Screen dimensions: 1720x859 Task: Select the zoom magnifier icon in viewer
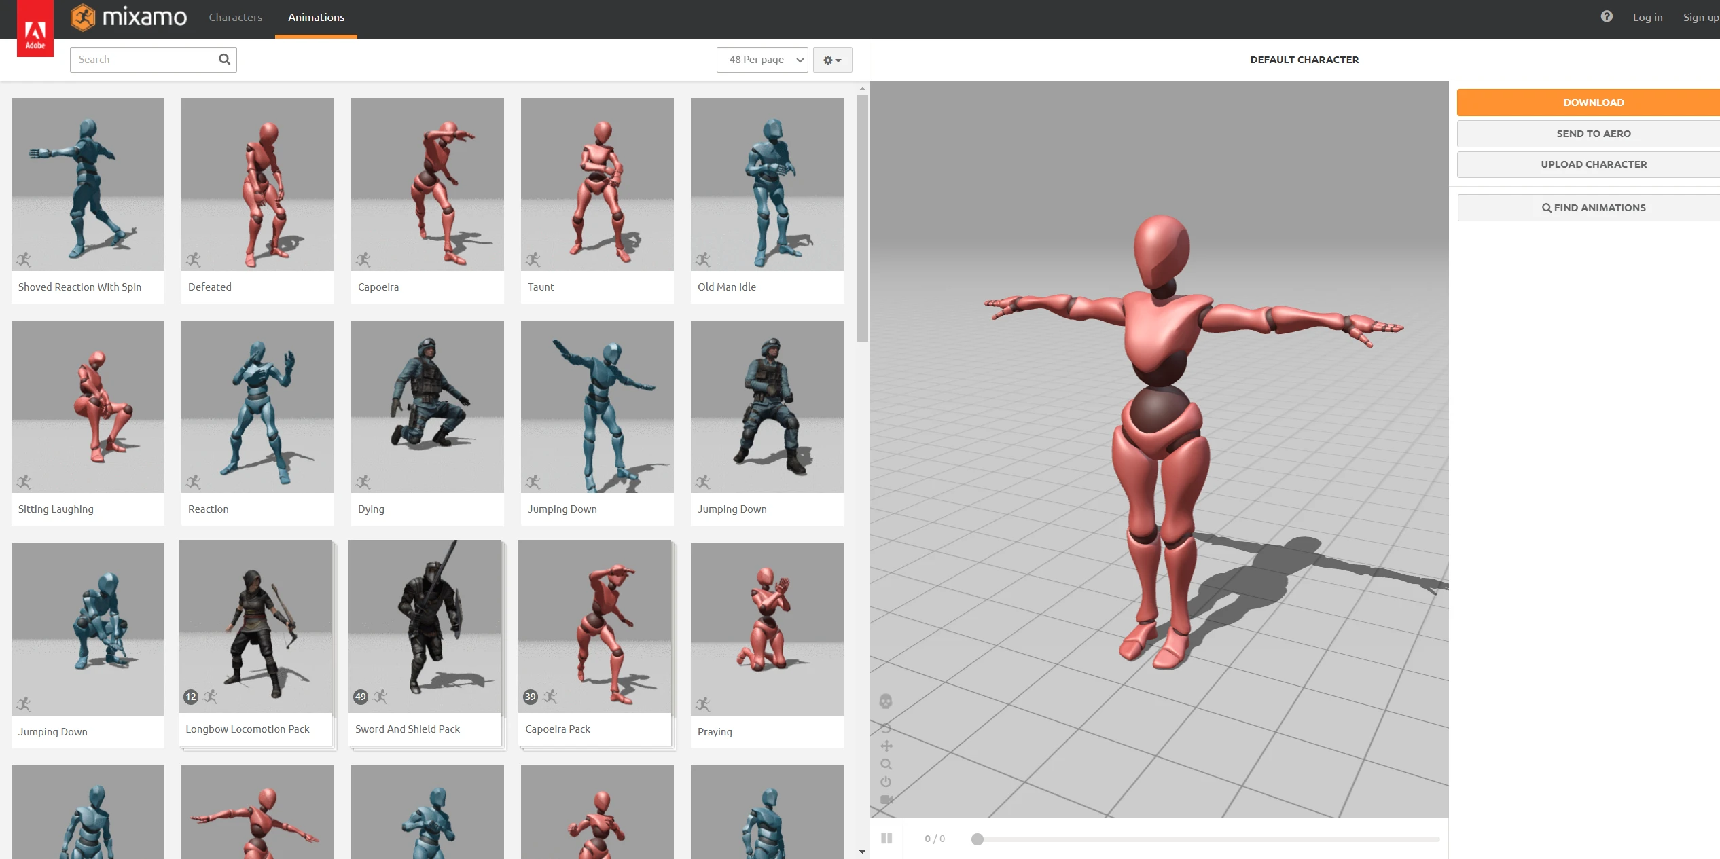tap(886, 764)
